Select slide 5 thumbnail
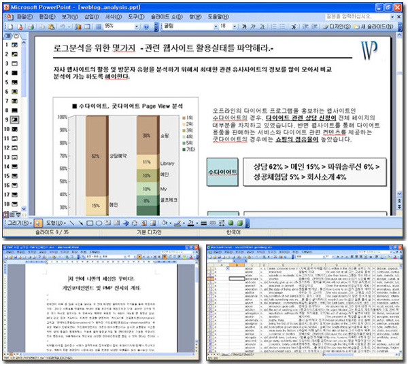This screenshot has width=408, height=366. (x=15, y=82)
